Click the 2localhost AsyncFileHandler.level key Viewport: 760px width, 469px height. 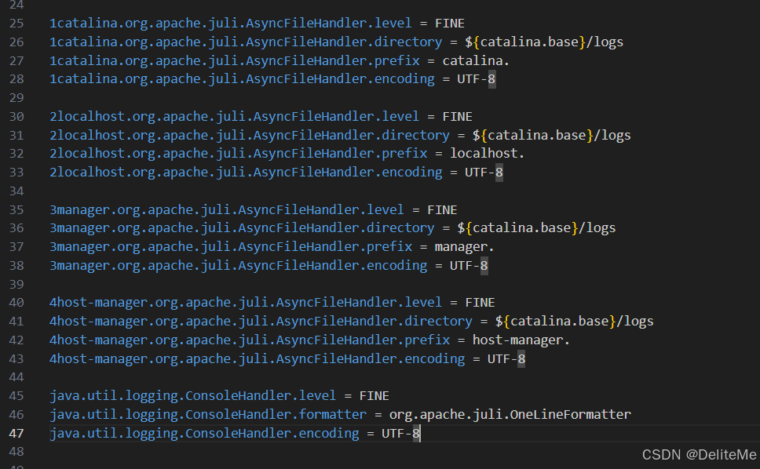(234, 117)
